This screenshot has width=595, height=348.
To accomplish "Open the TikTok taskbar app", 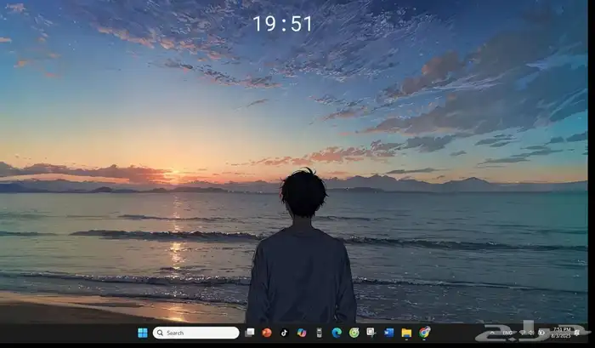I will pyautogui.click(x=284, y=333).
